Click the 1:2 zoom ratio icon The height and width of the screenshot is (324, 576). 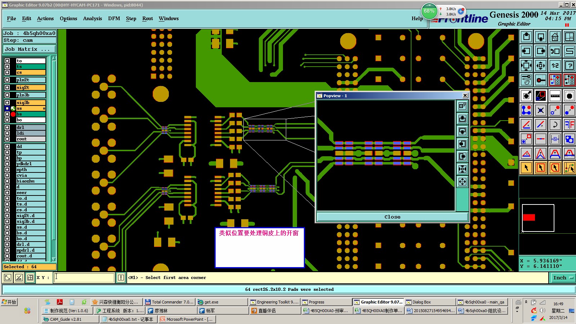tap(555, 66)
